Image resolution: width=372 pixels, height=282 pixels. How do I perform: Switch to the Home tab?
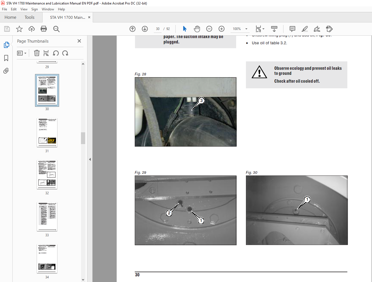tap(10, 17)
